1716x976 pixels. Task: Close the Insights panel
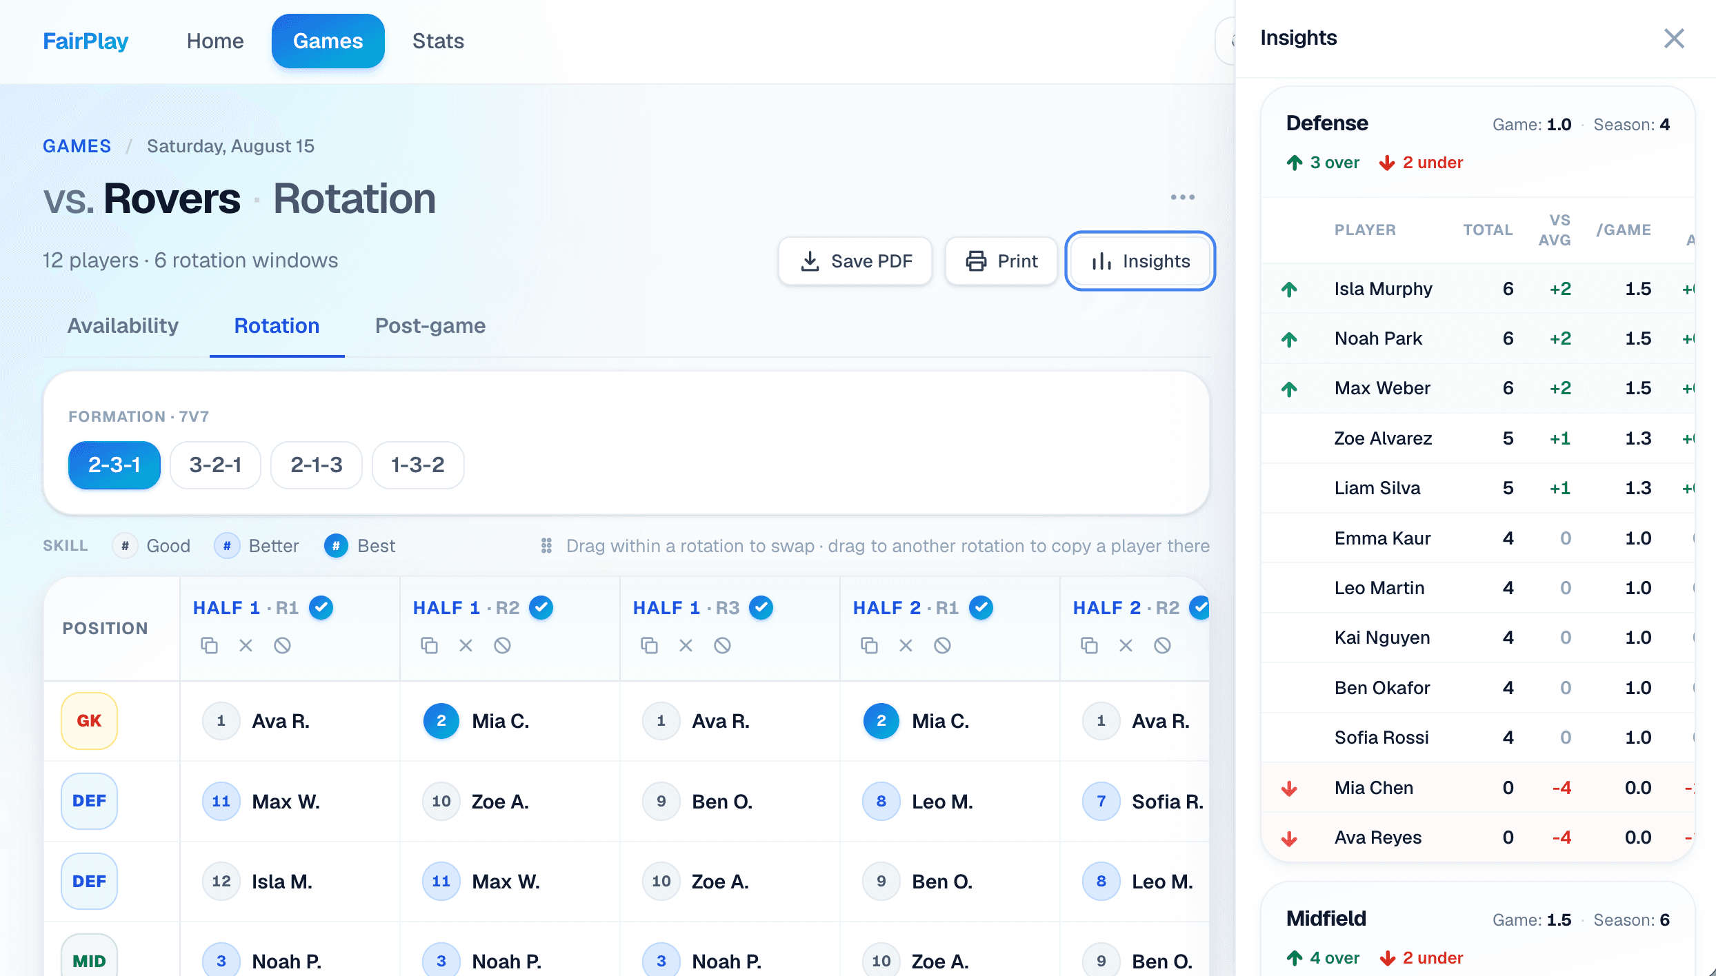[x=1674, y=38]
